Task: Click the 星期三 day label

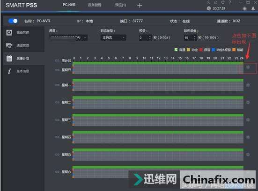Action: 66,120
